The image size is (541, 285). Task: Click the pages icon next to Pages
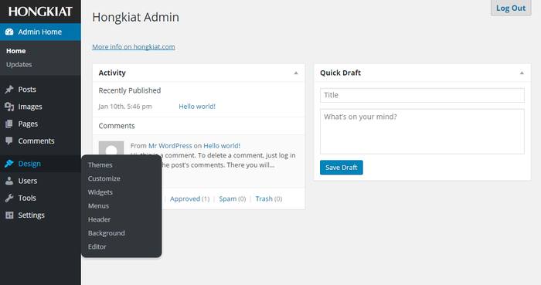9,124
